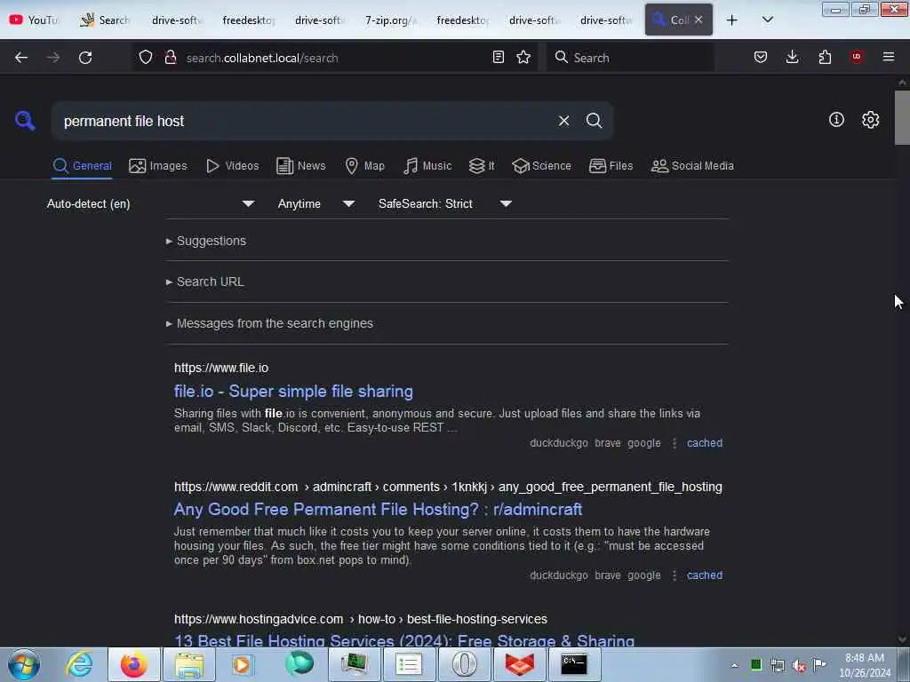Click the muted volume tray icon
This screenshot has height=682, width=910.
pos(799,665)
